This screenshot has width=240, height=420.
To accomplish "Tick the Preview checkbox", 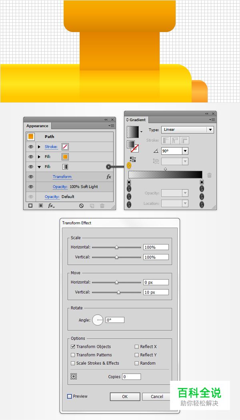I will (70, 396).
